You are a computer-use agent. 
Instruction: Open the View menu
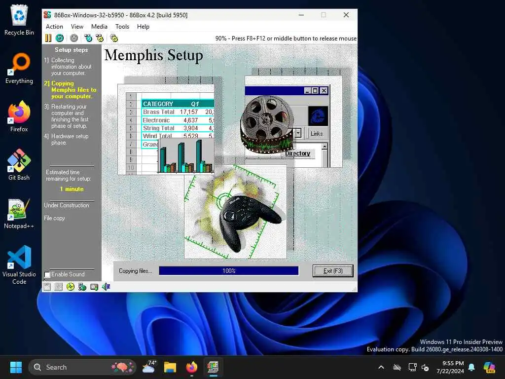(x=77, y=27)
